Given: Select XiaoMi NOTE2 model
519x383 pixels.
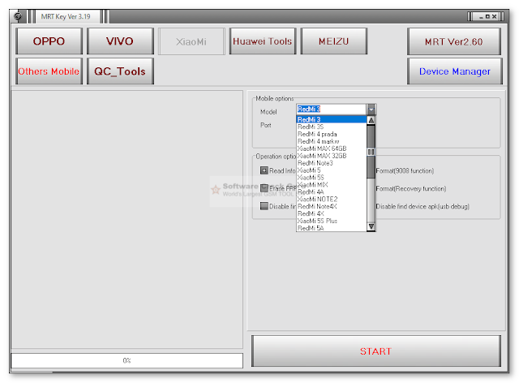Looking at the screenshot, I should [x=332, y=199].
